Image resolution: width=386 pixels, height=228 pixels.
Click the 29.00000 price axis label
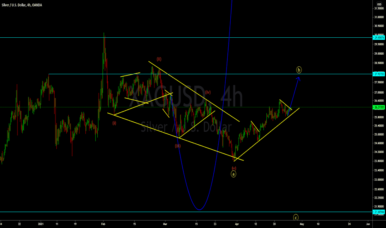coord(379,53)
